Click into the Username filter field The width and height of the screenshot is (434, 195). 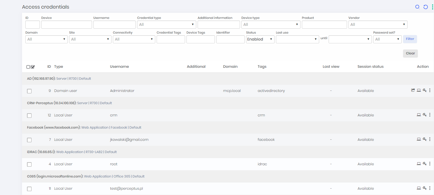114,25
